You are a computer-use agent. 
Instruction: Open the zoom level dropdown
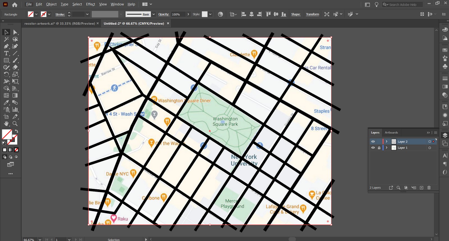click(x=40, y=240)
